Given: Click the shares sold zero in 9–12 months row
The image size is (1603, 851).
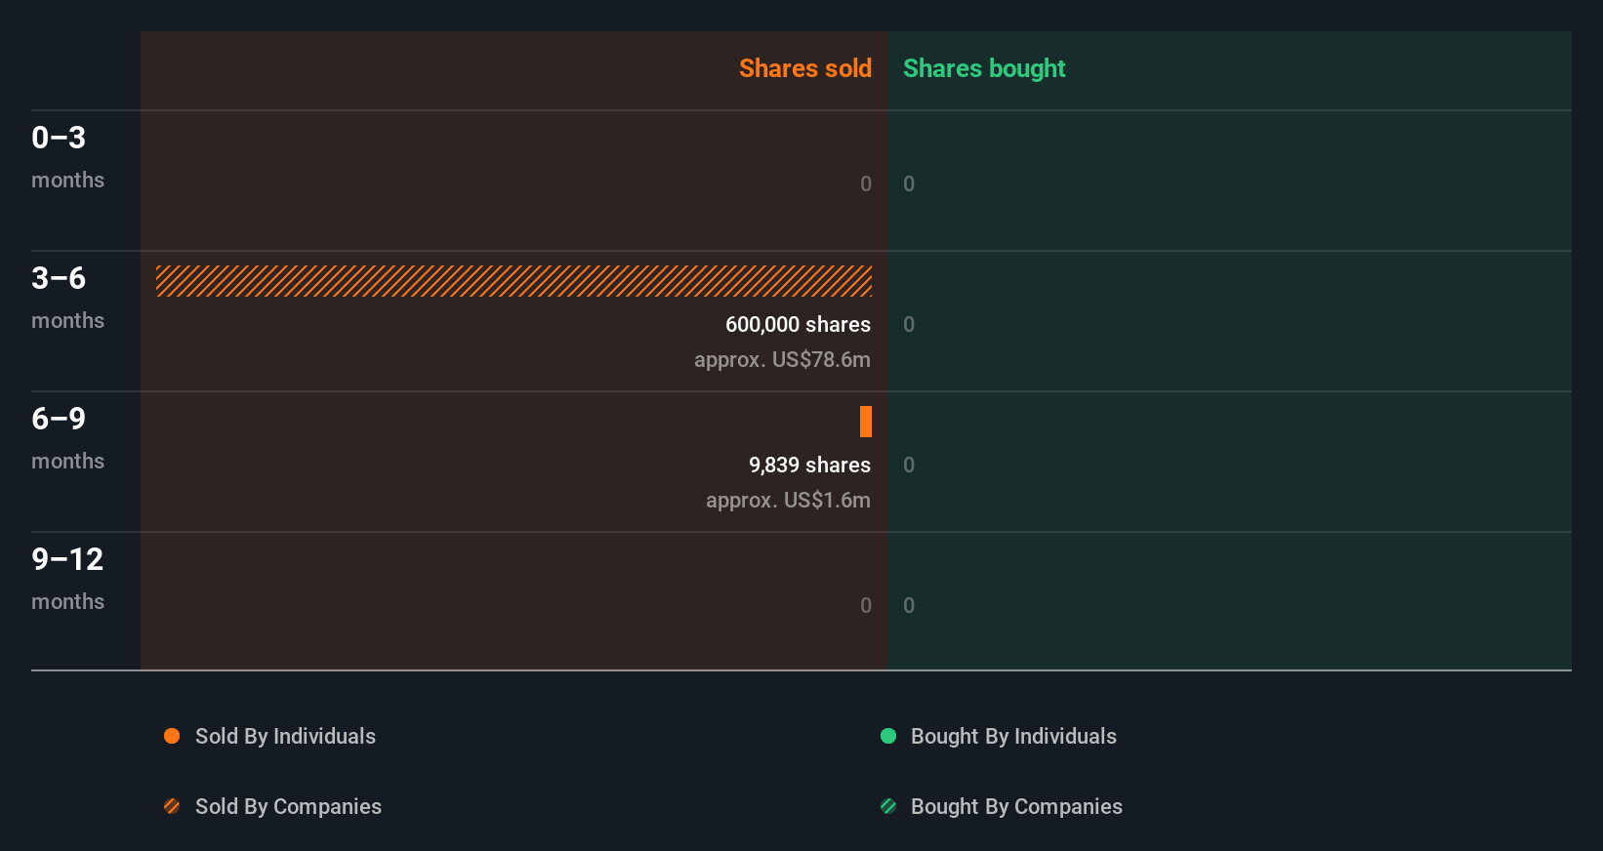Looking at the screenshot, I should 866,605.
